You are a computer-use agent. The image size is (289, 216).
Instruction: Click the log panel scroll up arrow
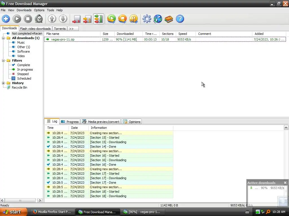(286, 127)
